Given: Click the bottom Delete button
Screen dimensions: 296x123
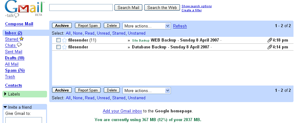Looking at the screenshot, I should [x=112, y=90].
